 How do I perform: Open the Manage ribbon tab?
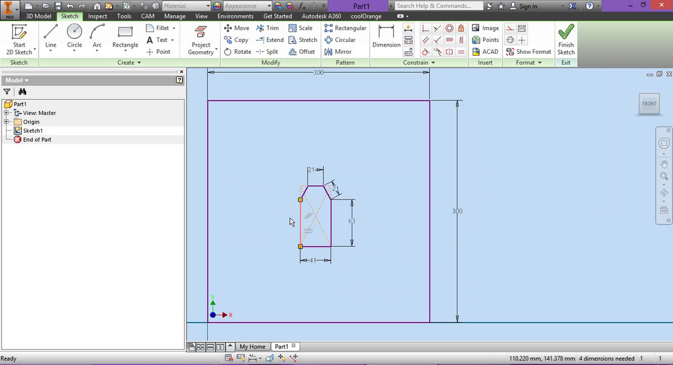175,16
